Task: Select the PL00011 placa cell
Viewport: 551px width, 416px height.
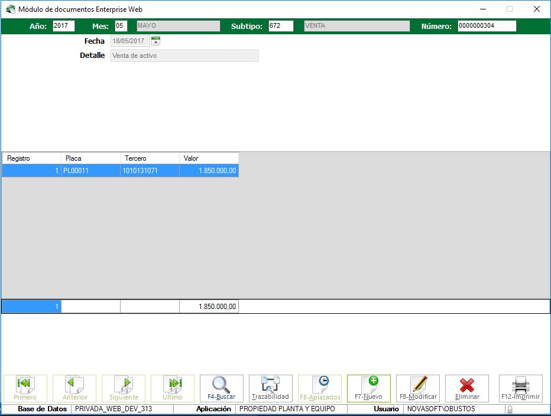Action: point(90,171)
